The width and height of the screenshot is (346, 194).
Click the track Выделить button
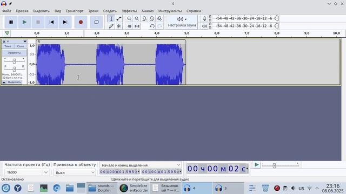click(14, 82)
